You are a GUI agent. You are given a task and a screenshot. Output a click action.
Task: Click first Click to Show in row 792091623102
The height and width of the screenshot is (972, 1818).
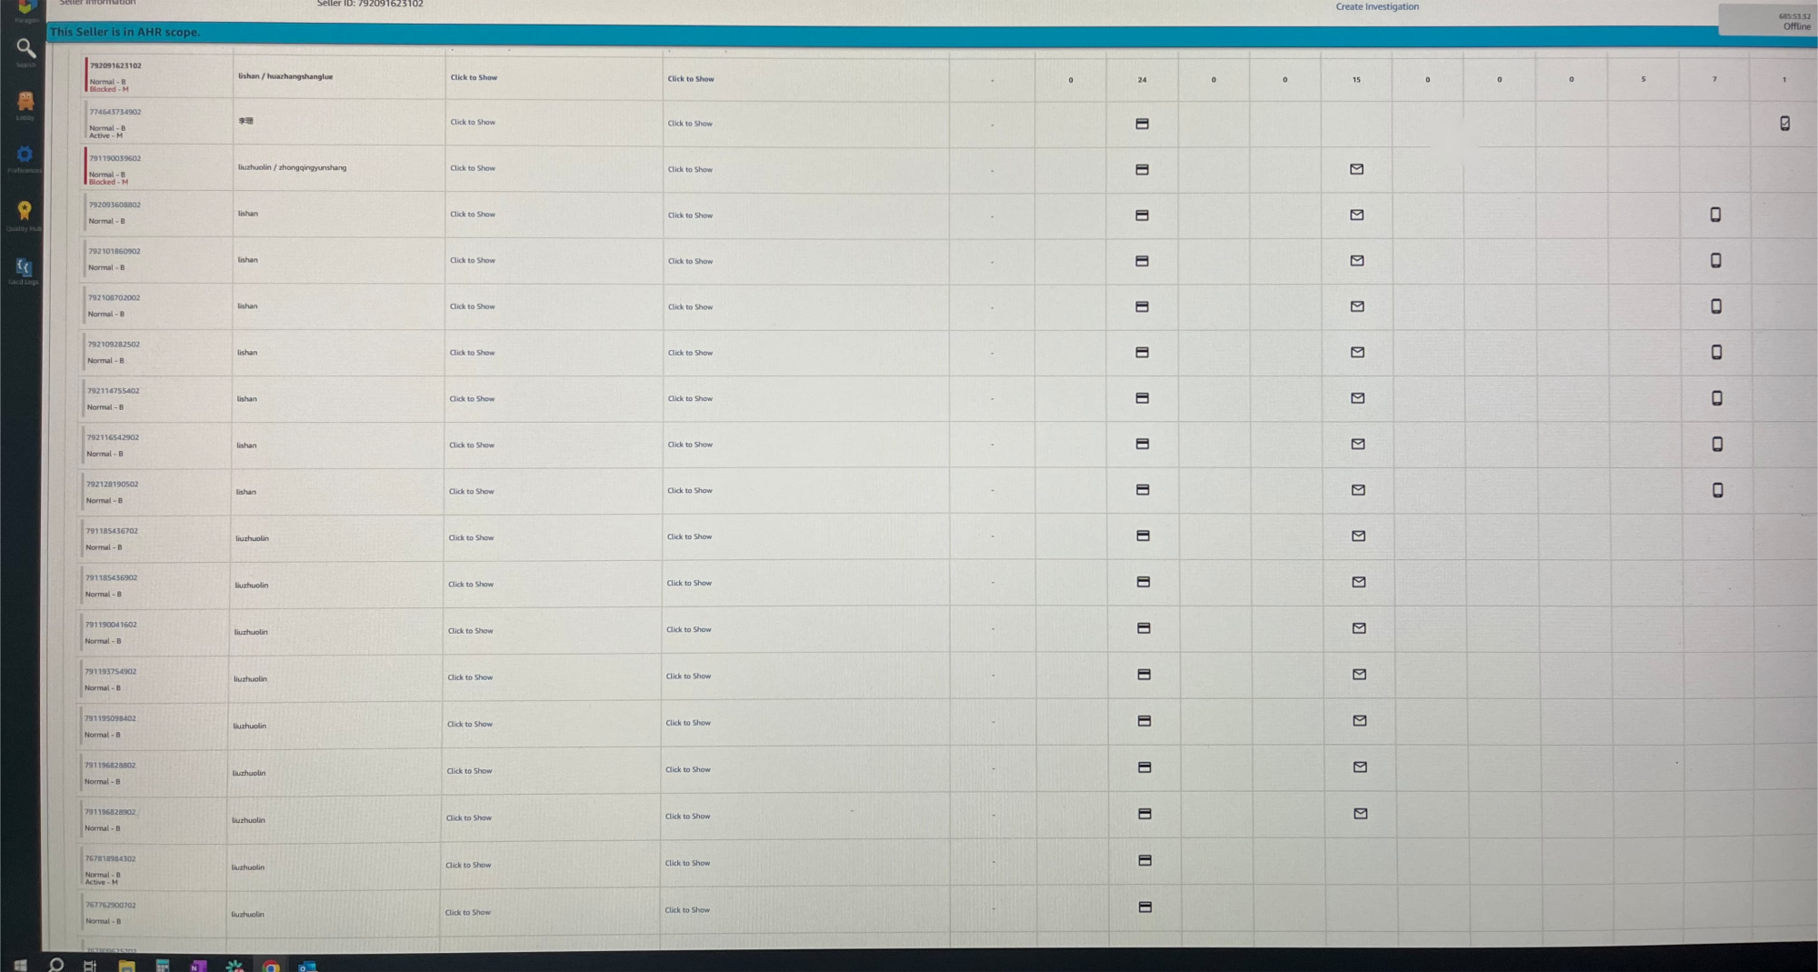click(474, 77)
